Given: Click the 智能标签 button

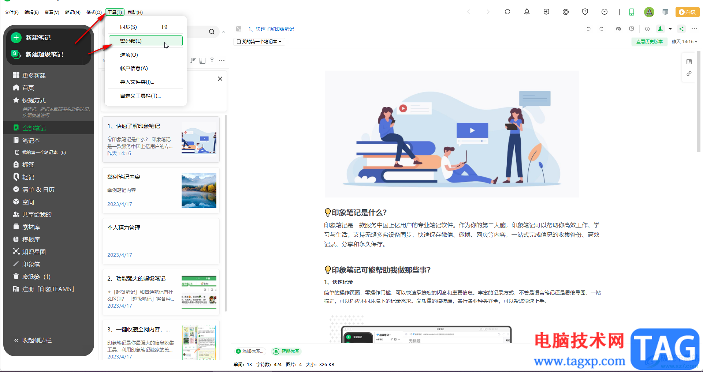Looking at the screenshot, I should coord(286,351).
